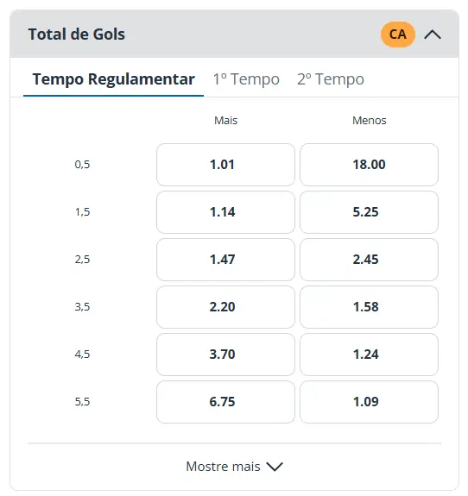
Task: Click the orange CA badge icon
Action: tap(398, 35)
